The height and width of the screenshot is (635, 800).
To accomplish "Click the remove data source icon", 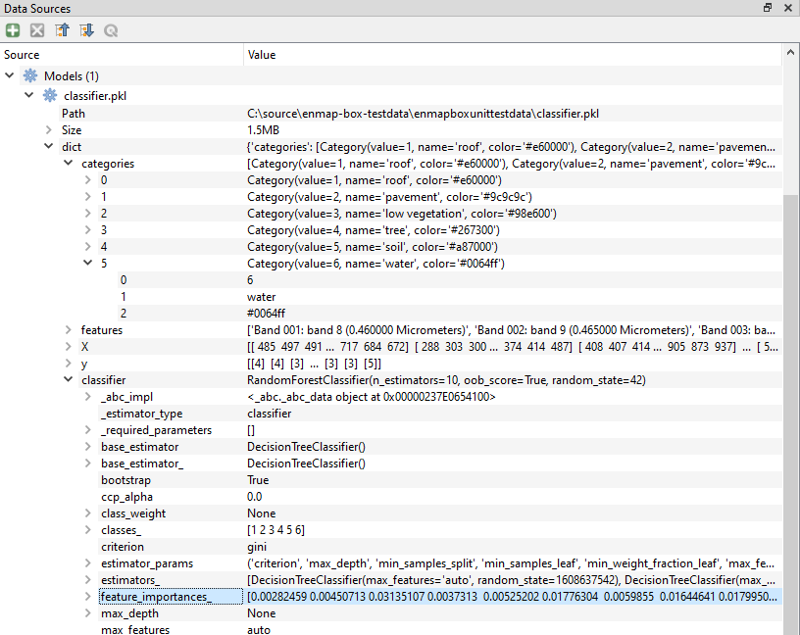I will [x=37, y=30].
